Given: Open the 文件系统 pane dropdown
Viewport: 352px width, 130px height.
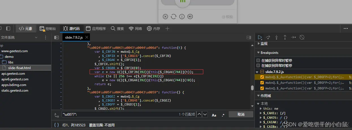Looking at the screenshot, I should 36,37.
